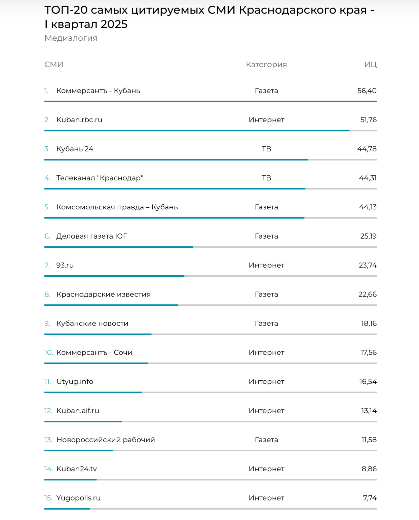Select the Коммерсантъ - Кубань row
The image size is (419, 520).
(x=211, y=91)
